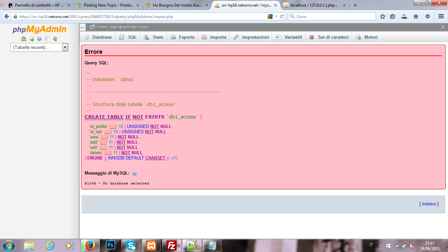The width and height of the screenshot is (448, 252).
Task: Open XAMPP from the taskbar
Action: pyautogui.click(x=151, y=245)
